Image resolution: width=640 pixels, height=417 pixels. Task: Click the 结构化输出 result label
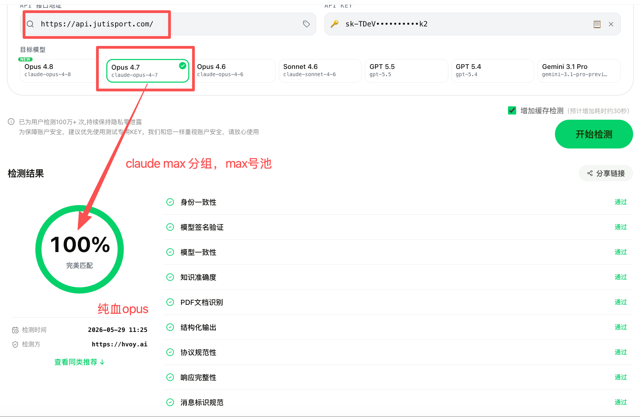coord(198,327)
